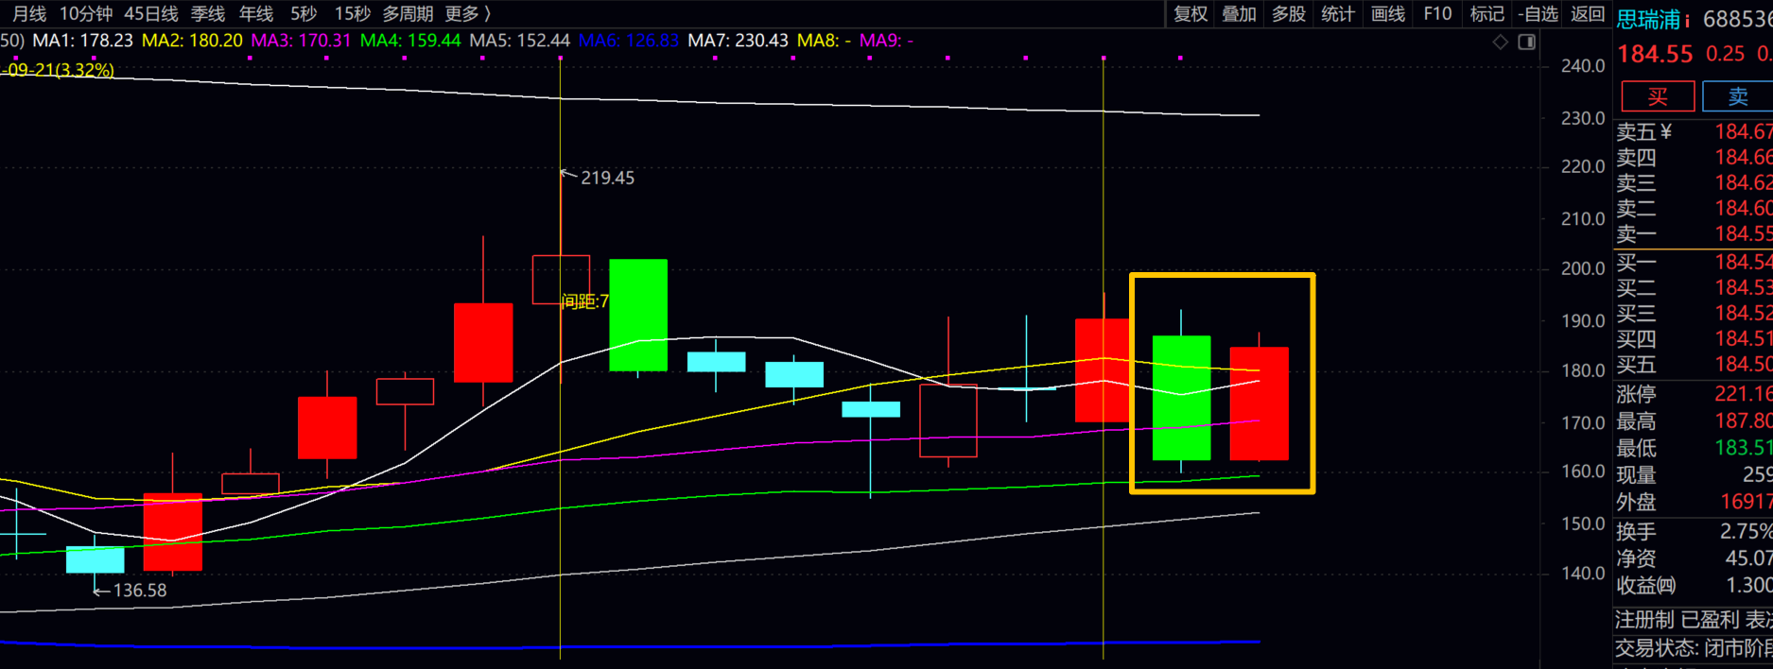Image resolution: width=1773 pixels, height=669 pixels.
Task: Click the MA3 magenta indicator label
Action: click(301, 41)
